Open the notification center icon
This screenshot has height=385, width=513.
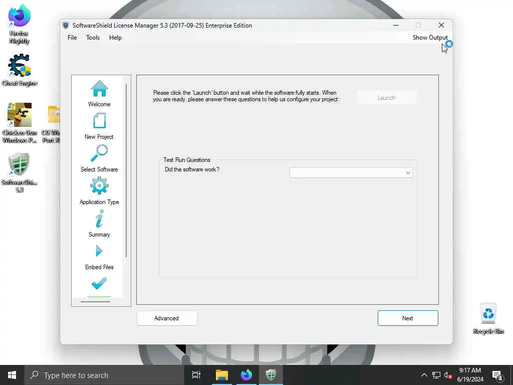click(497, 375)
